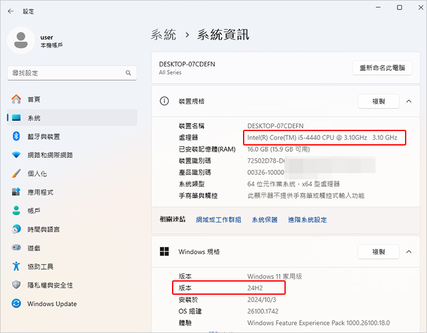Click the apps icon for 應用程式
Screen dimensions: 427x333
point(16,192)
